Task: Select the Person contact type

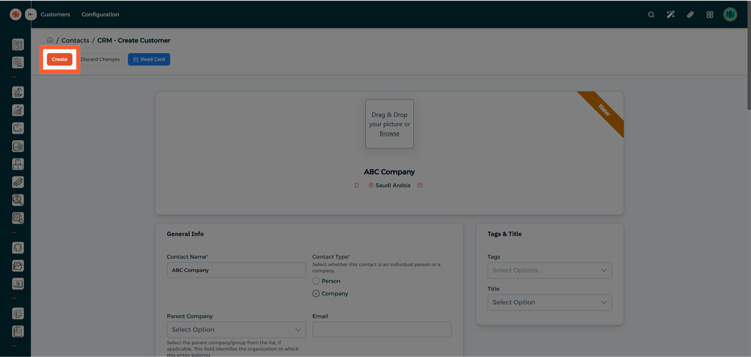Action: [x=316, y=281]
